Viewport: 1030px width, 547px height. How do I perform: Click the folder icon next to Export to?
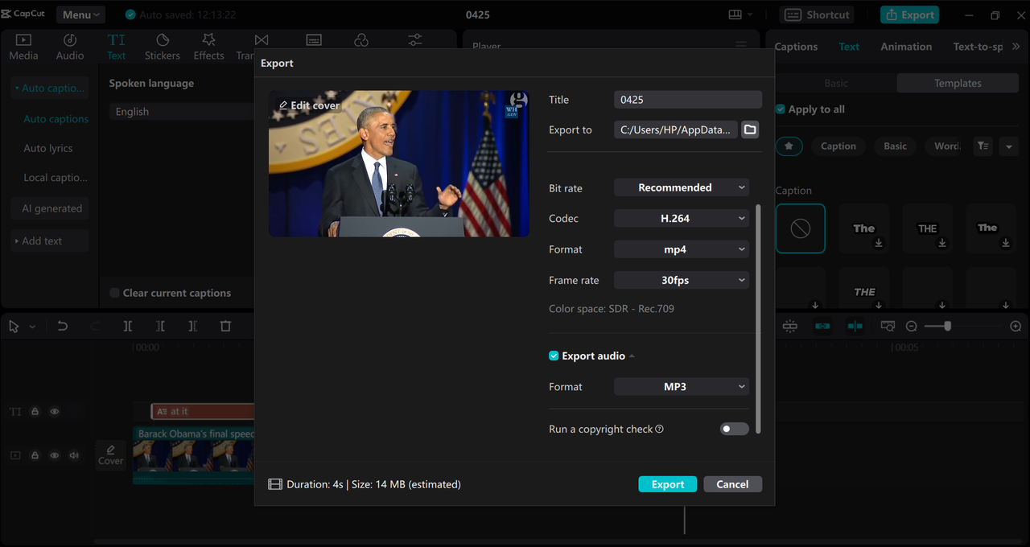click(750, 130)
